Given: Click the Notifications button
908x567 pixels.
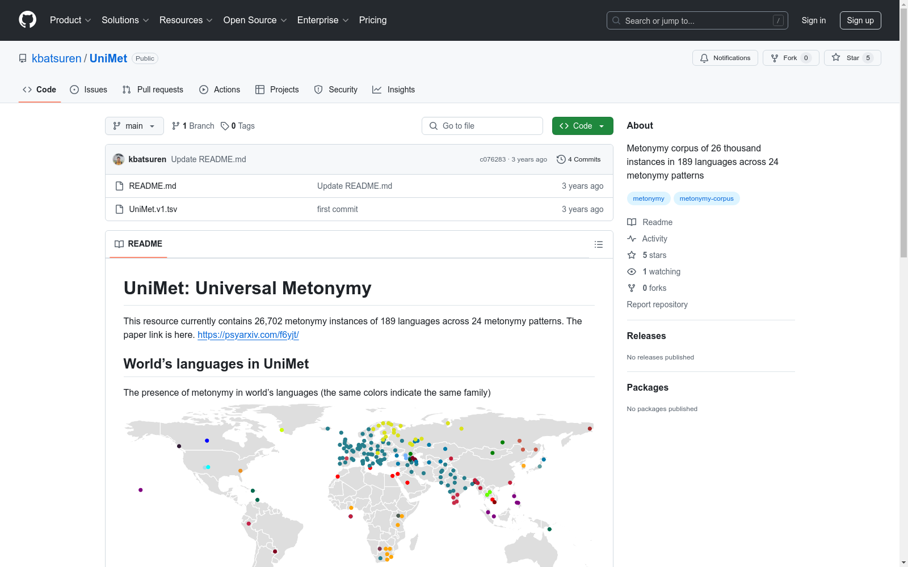Looking at the screenshot, I should pyautogui.click(x=725, y=58).
